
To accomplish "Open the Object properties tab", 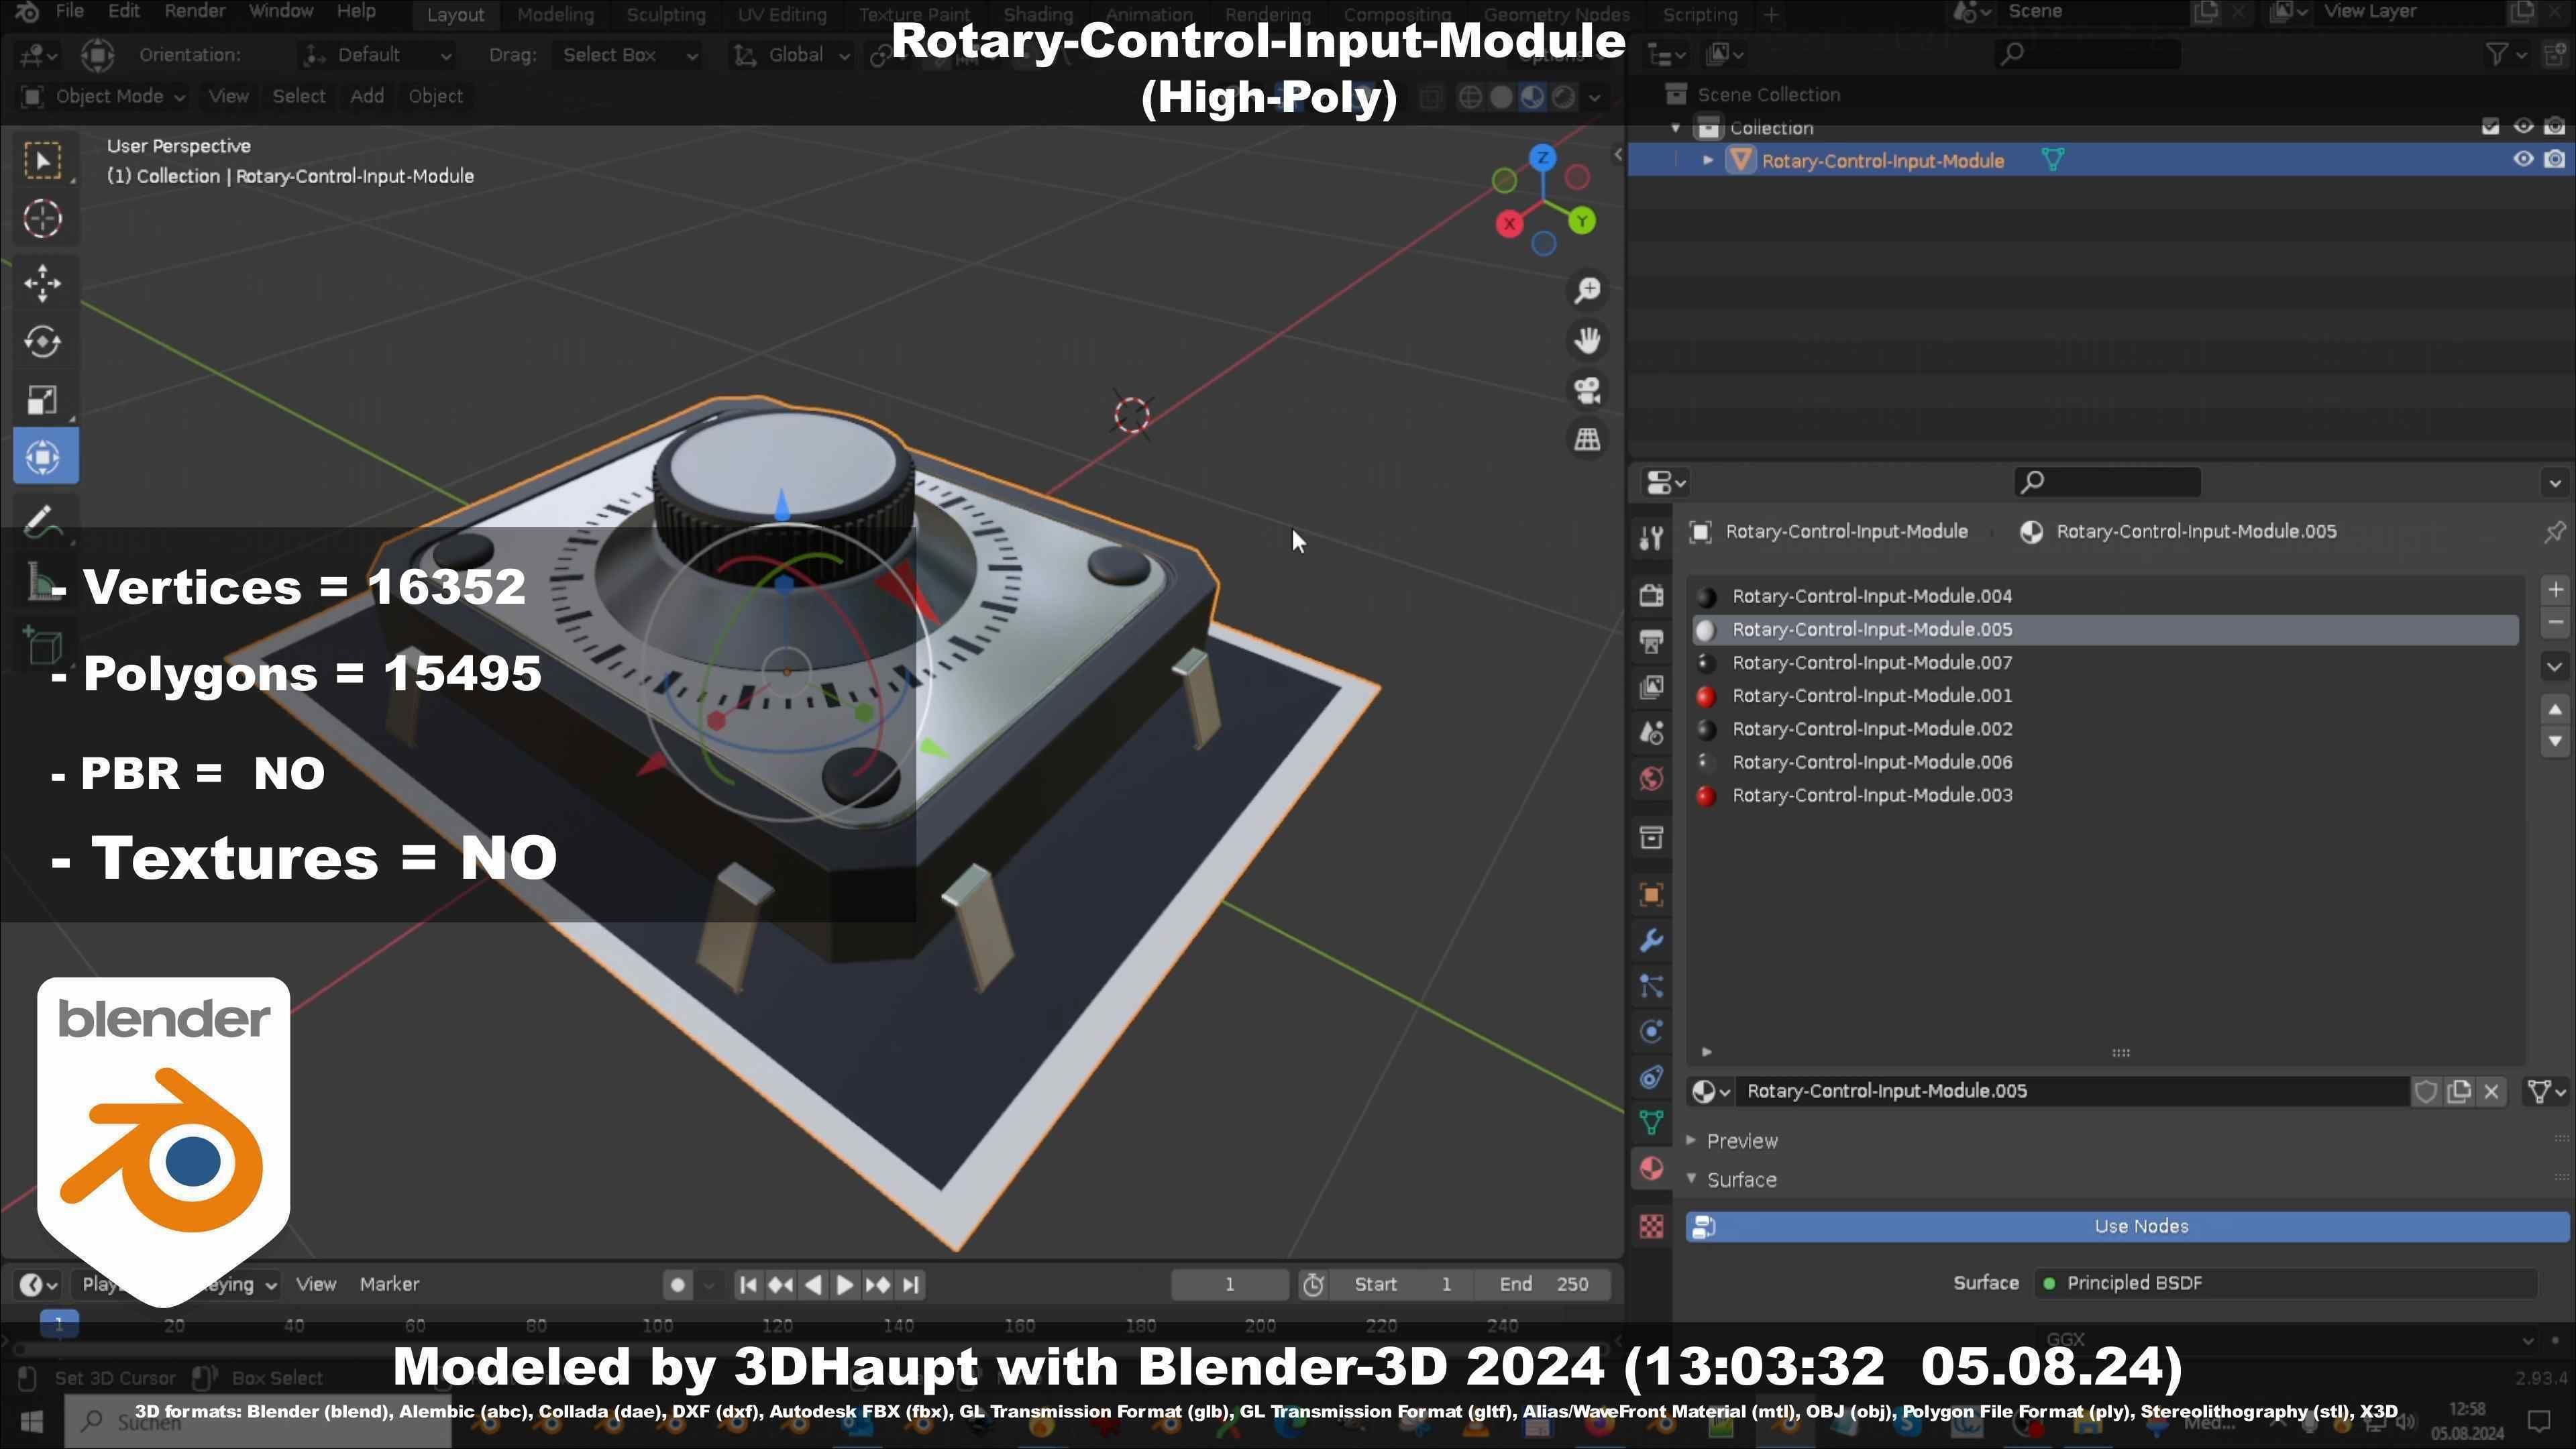I will 1652,895.
